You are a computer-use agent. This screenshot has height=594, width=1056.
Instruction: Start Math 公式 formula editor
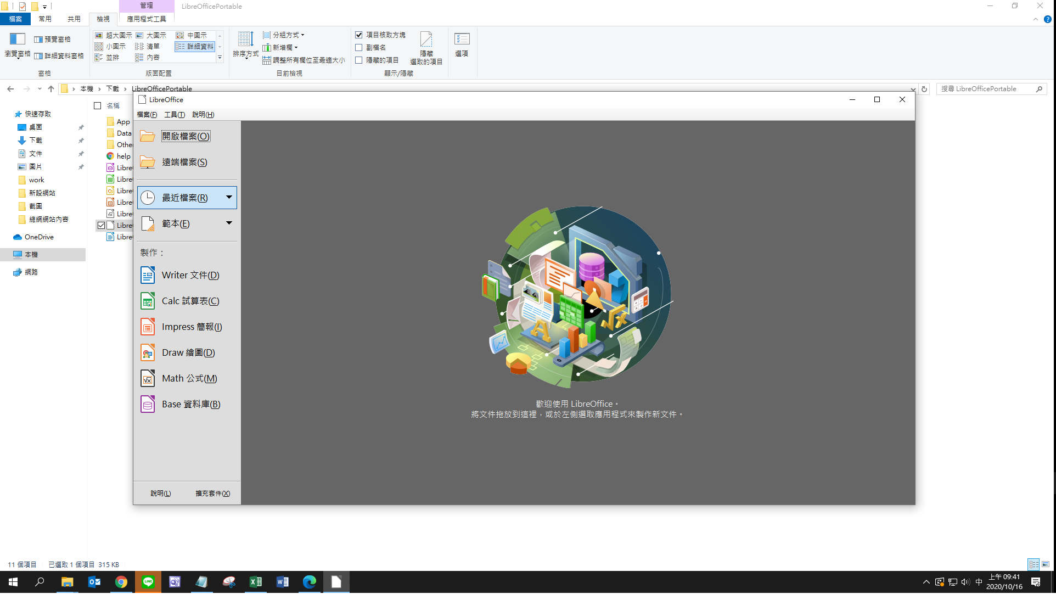(x=189, y=378)
